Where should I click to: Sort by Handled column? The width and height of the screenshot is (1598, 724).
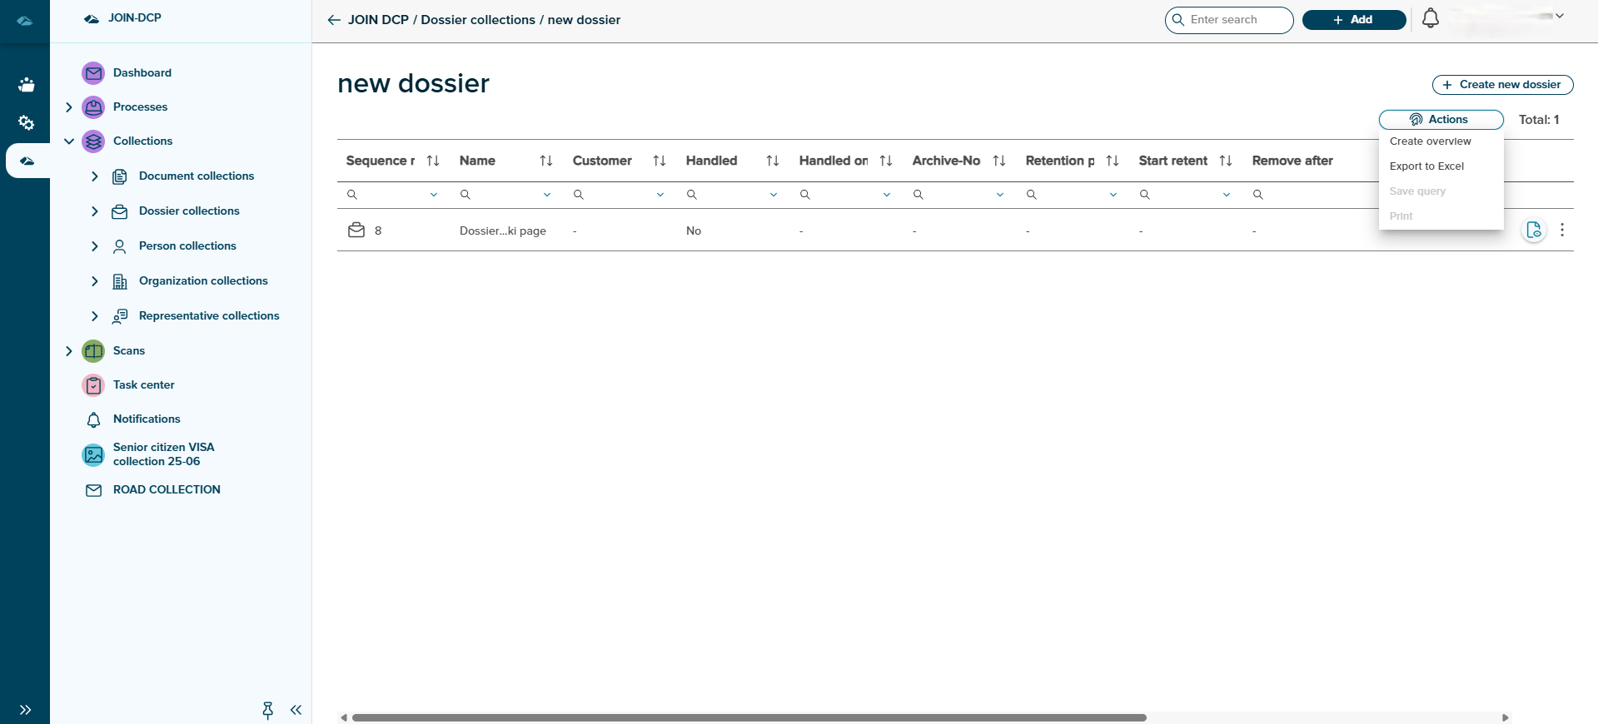pyautogui.click(x=773, y=161)
